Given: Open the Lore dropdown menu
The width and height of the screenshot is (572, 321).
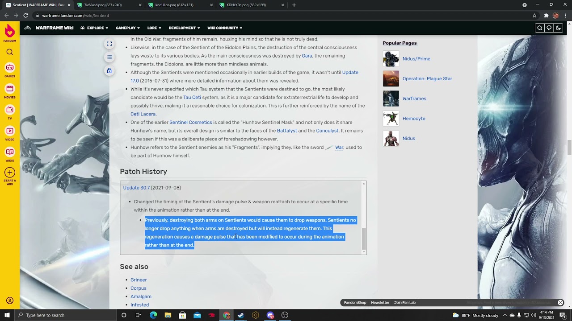Looking at the screenshot, I should pos(154,28).
